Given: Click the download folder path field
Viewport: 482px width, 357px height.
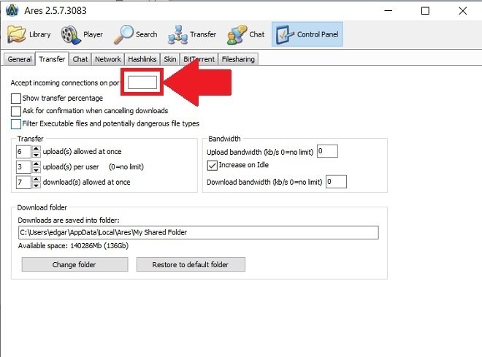Looking at the screenshot, I should pos(198,233).
